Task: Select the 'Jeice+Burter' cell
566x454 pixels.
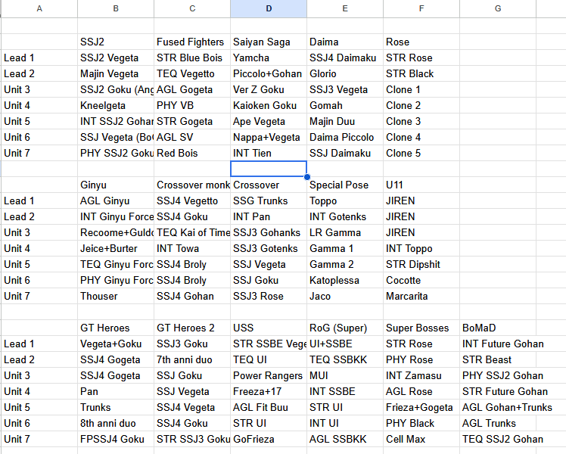Action: [x=116, y=248]
